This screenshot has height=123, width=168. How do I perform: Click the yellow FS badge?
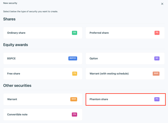point(74,73)
